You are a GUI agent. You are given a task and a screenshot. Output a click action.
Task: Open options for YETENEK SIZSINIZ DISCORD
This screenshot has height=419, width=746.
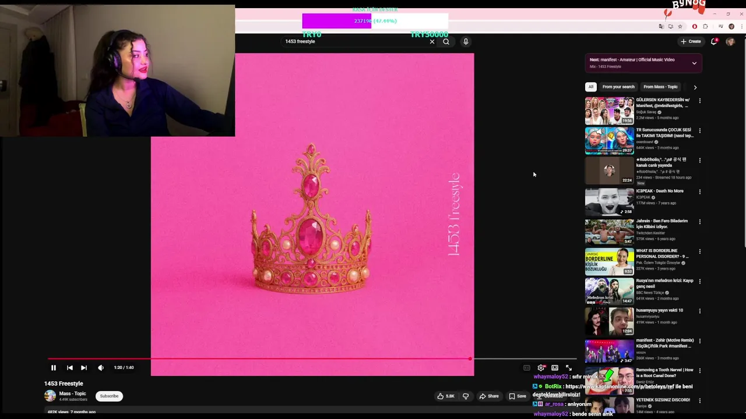(x=699, y=400)
